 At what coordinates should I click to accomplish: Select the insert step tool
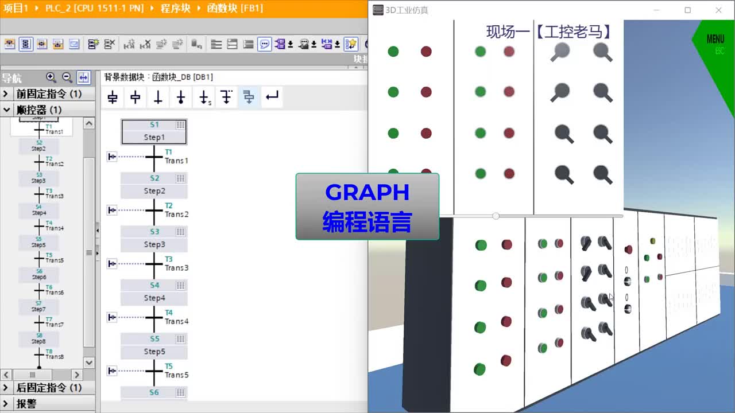tap(136, 98)
